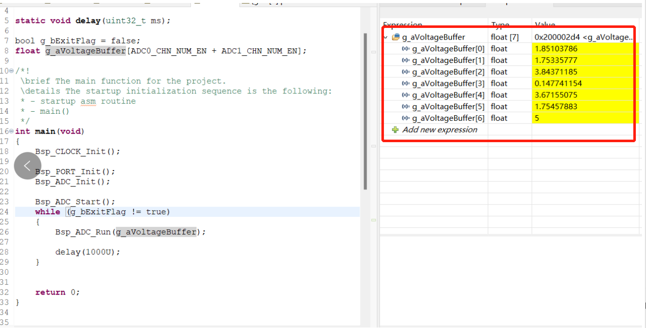The width and height of the screenshot is (646, 328).
Task: Click the Add new expression entry
Action: pyautogui.click(x=439, y=130)
